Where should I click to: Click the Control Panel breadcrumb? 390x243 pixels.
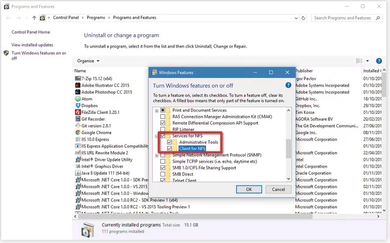pos(66,18)
